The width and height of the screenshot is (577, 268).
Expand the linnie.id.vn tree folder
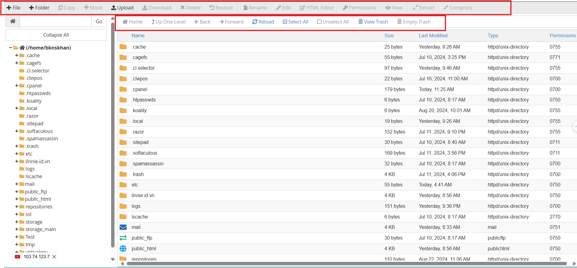point(17,161)
